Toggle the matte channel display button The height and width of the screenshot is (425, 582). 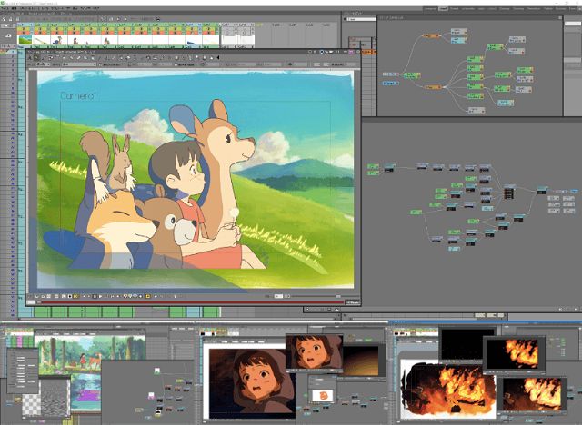click(x=140, y=296)
